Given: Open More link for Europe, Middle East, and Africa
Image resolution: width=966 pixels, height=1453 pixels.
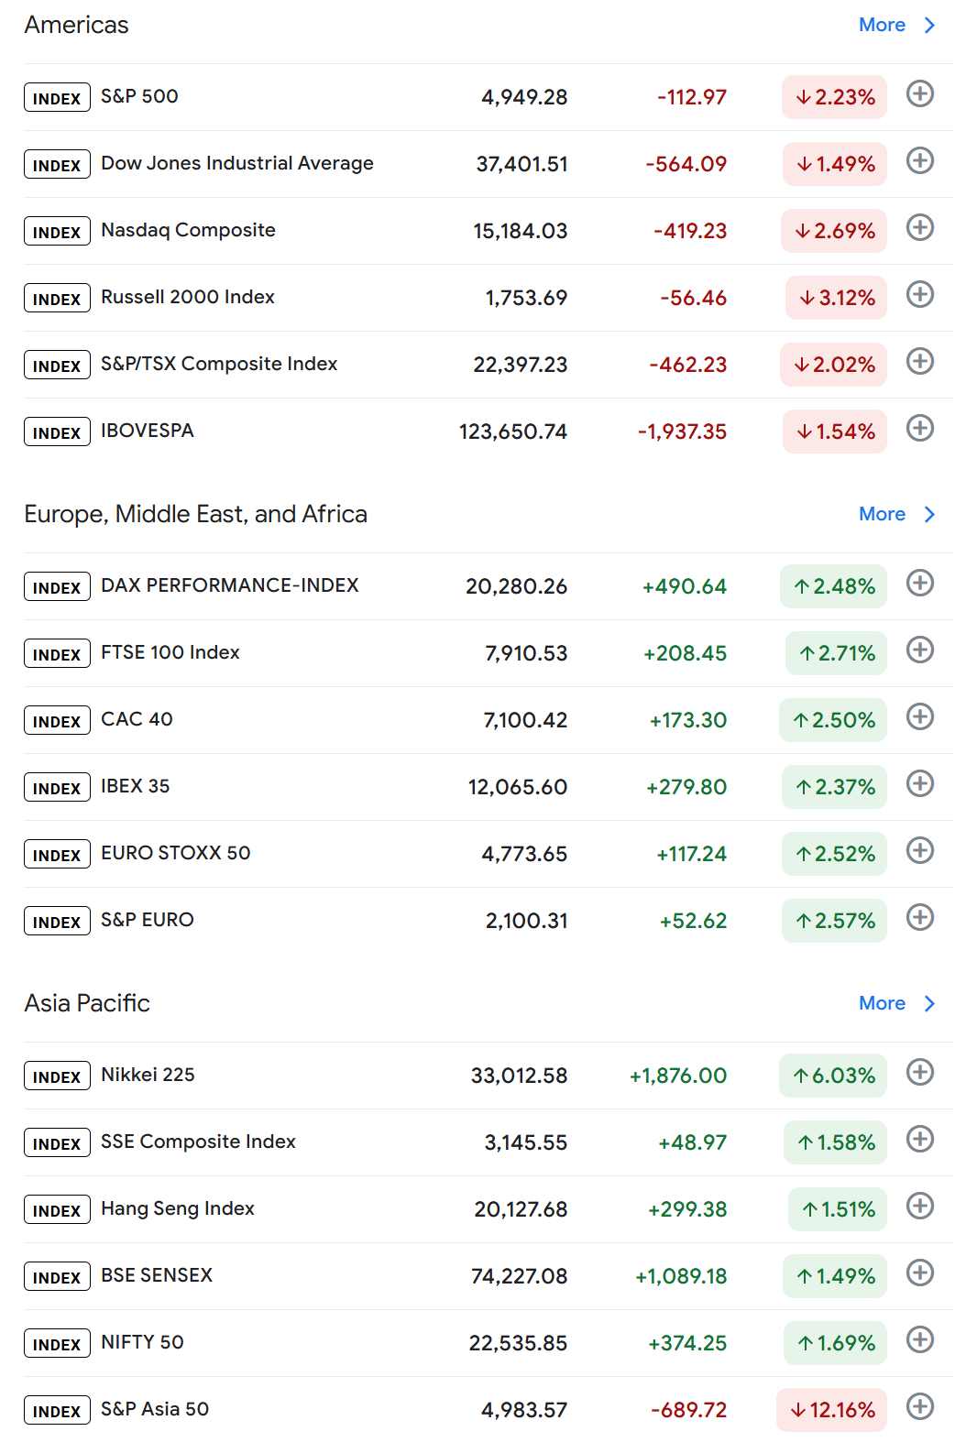Looking at the screenshot, I should pos(882,514).
